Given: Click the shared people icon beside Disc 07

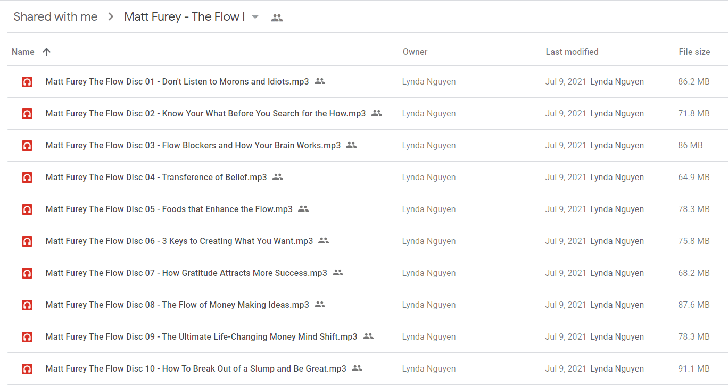Looking at the screenshot, I should [338, 273].
